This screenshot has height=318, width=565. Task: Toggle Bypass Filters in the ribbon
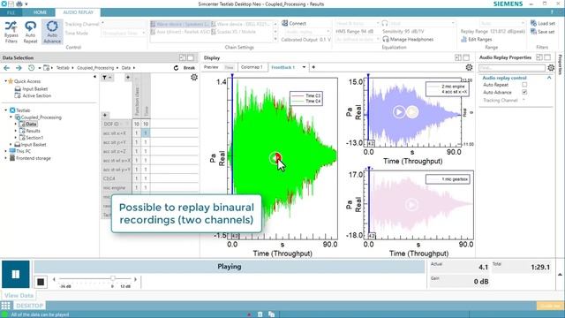coord(11,32)
